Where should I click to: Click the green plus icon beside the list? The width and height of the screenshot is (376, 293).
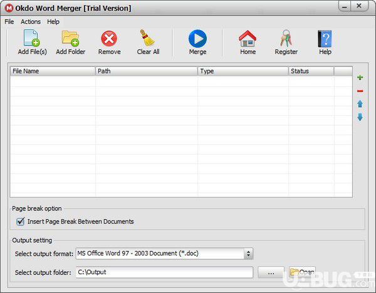[360, 78]
